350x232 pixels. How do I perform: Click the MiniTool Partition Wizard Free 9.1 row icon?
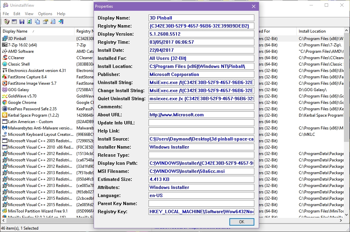click(5, 211)
